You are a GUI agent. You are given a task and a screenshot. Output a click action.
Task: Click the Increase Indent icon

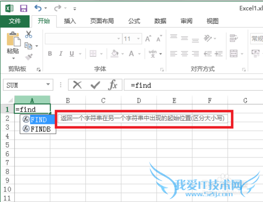click(x=219, y=54)
